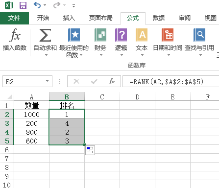The image size is (219, 188).
Task: Expand the 逻辑 dropdown arrow
Action: click(122, 55)
